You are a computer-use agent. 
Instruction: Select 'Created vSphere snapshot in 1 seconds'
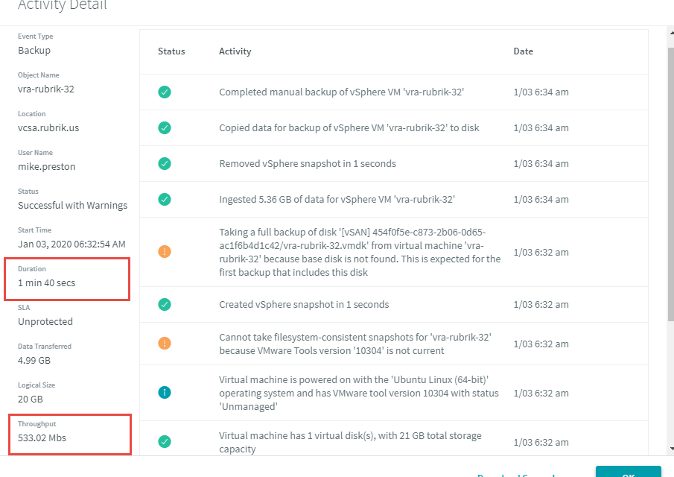tap(304, 305)
